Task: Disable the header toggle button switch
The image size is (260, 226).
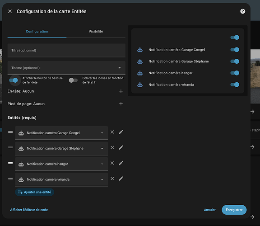Action: [x=14, y=80]
